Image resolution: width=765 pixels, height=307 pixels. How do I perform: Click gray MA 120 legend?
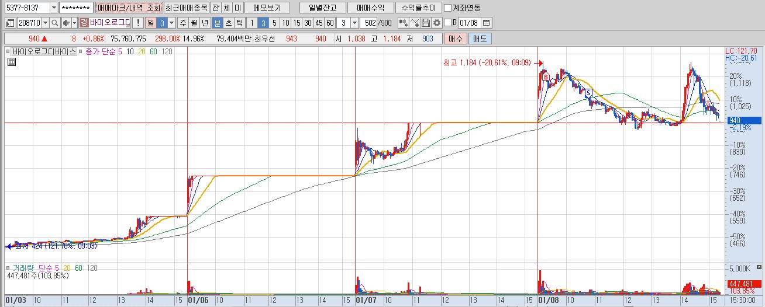coord(167,51)
